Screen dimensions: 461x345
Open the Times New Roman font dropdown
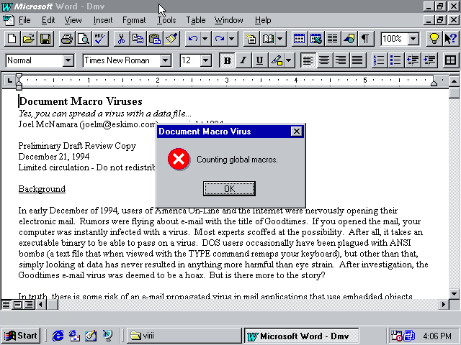166,60
